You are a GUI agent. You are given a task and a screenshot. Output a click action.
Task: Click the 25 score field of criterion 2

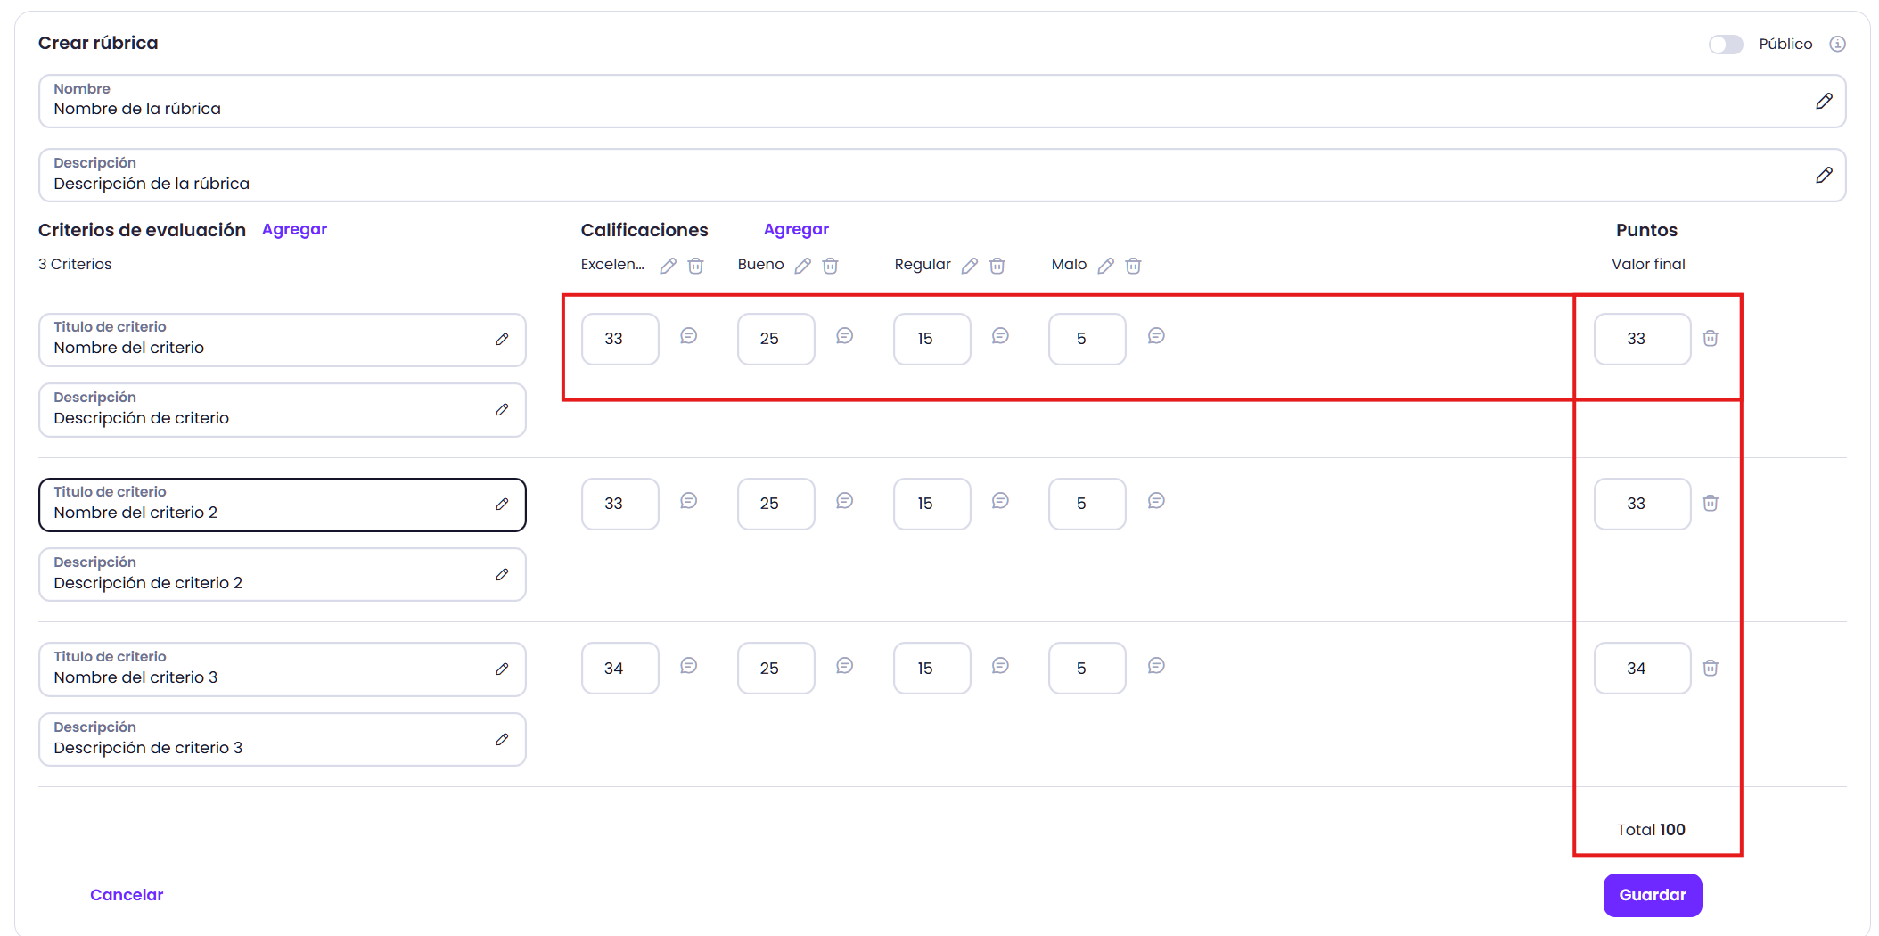pyautogui.click(x=775, y=504)
